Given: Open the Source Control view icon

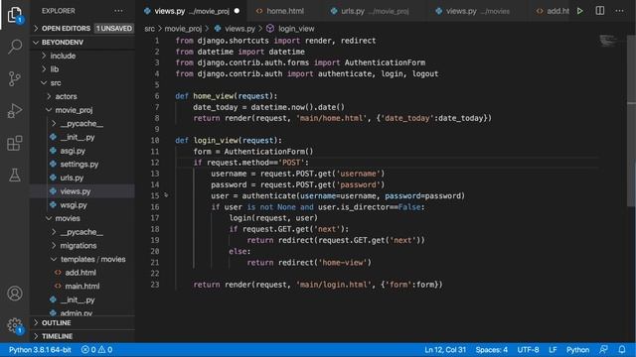Looking at the screenshot, I should (15, 78).
